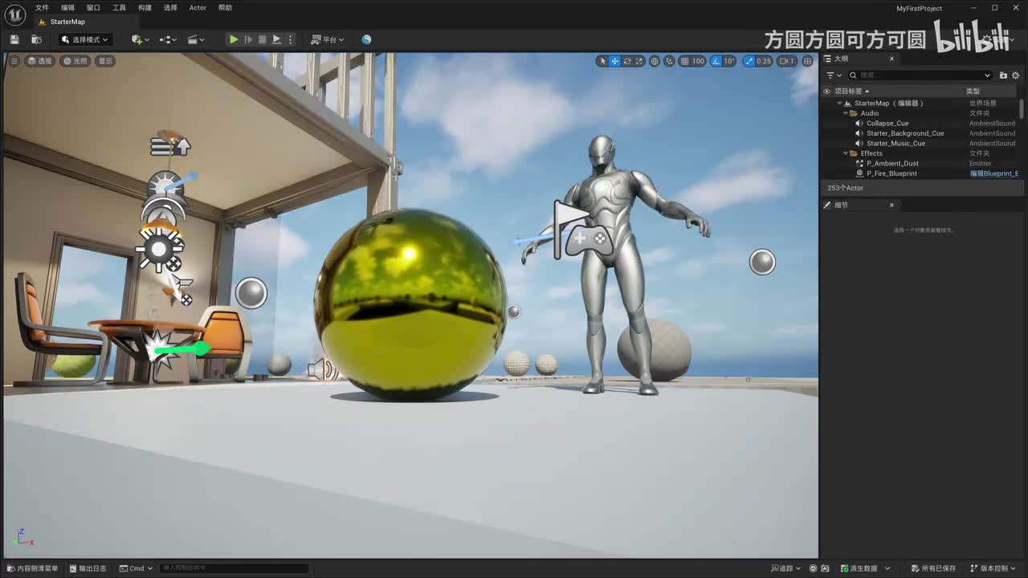
Task: Toggle scale snapping icon
Action: point(749,61)
